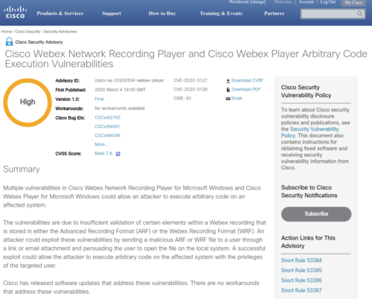Open Snort Rule 53386
The image size is (372, 299).
pos(301,280)
